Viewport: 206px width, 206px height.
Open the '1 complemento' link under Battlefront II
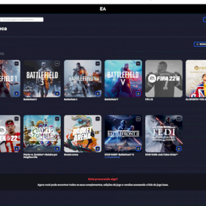(x=112, y=157)
